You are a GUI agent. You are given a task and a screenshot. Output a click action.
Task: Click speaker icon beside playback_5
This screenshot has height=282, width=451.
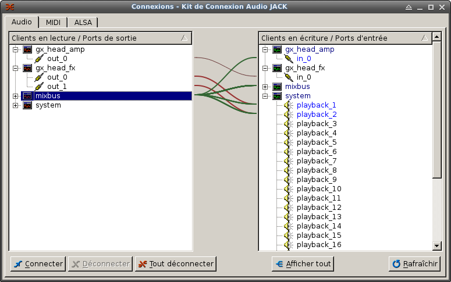tap(289, 142)
